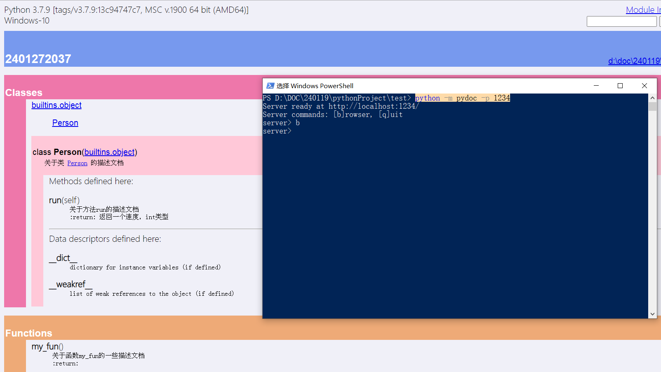Click the '关于方法run的描述文档' docstring line
661x372 pixels.
coord(104,209)
